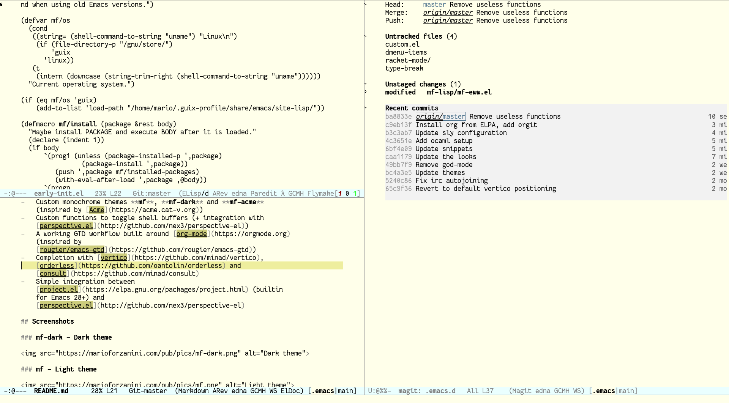The image size is (729, 403).
Task: Click the master branch on the Head line
Action: (x=434, y=5)
